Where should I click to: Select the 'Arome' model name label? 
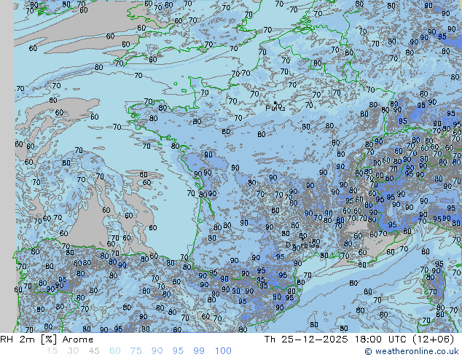pyautogui.click(x=78, y=340)
